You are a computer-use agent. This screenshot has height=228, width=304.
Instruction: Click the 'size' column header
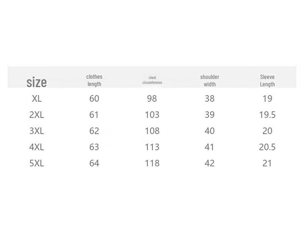point(37,82)
